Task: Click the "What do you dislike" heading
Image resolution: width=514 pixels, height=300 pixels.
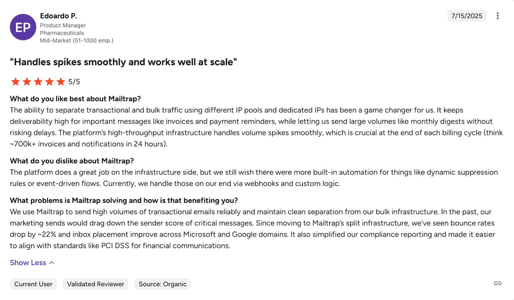Action: [72, 161]
